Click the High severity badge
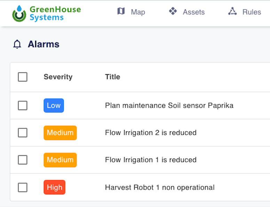270x207 pixels. [54, 187]
